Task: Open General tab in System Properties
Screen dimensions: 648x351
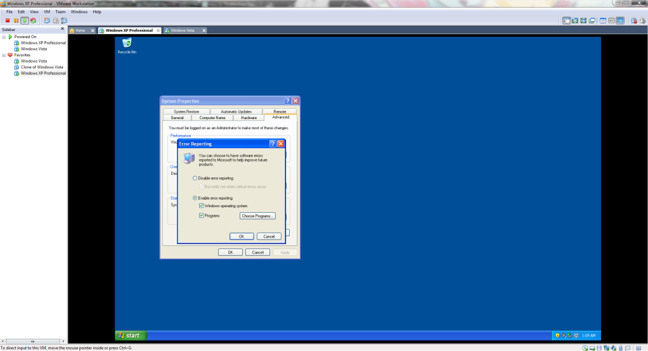Action: click(x=178, y=118)
